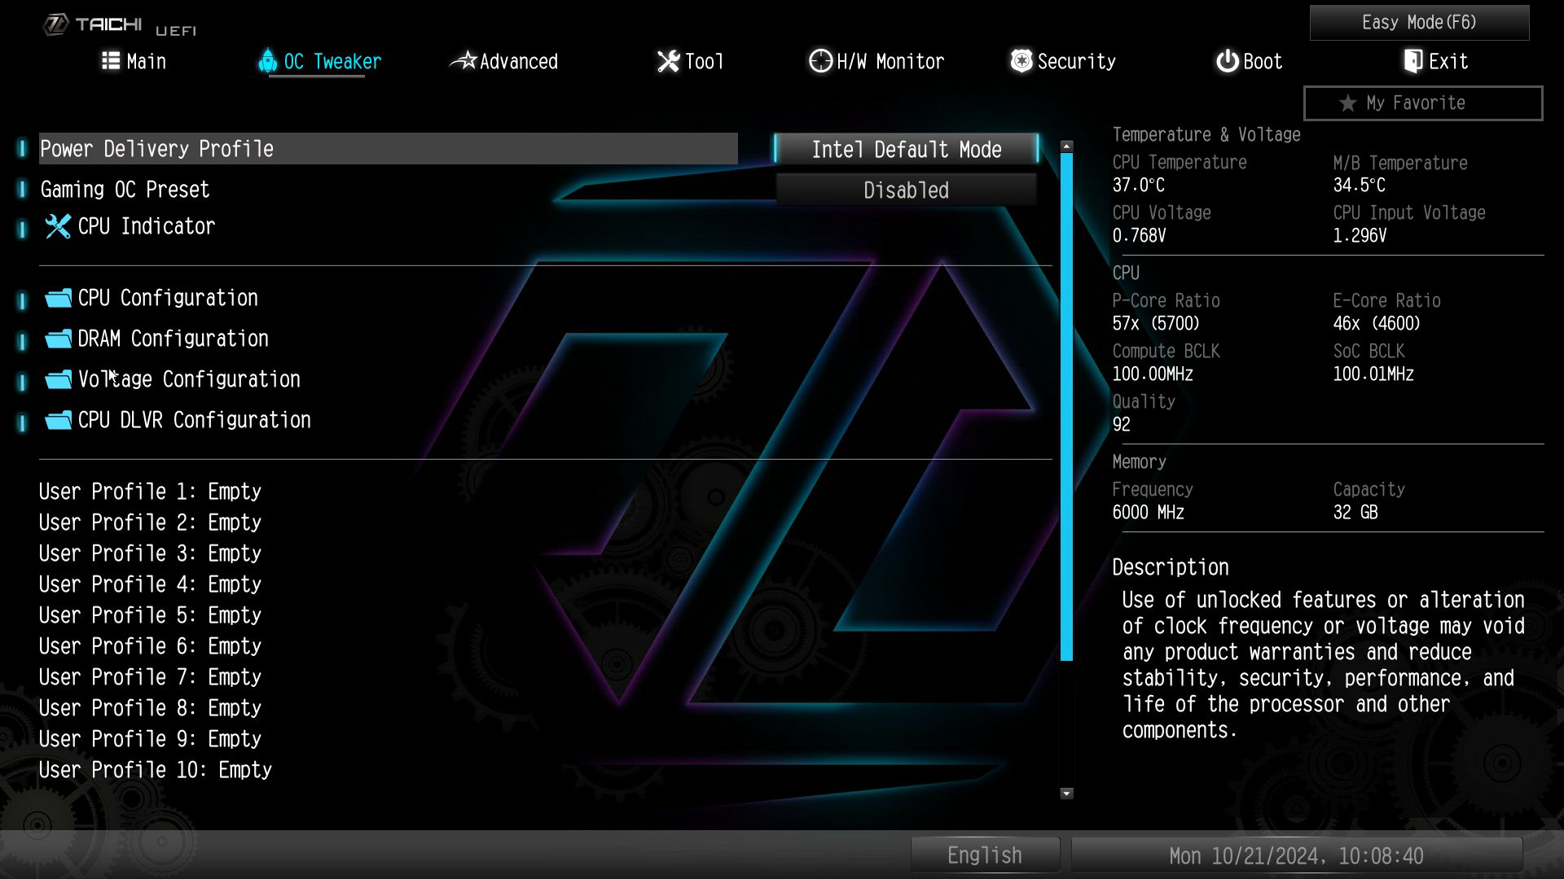Click the Exit door icon
Image resolution: width=1564 pixels, height=879 pixels.
[1413, 61]
